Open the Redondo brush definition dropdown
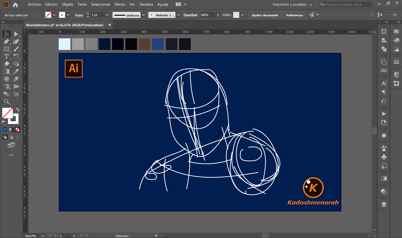This screenshot has height=238, width=402. click(179, 15)
